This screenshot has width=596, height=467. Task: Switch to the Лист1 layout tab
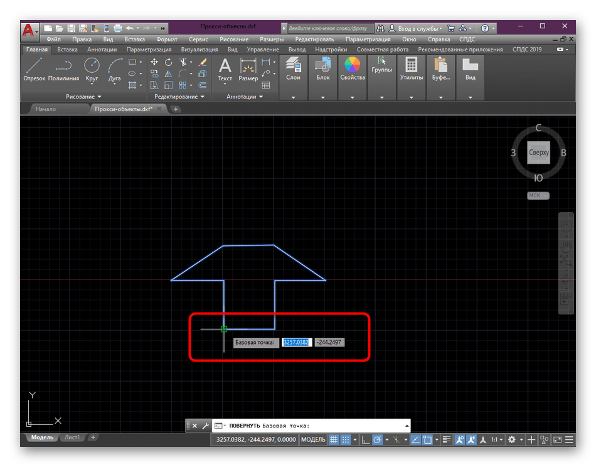[x=72, y=437]
